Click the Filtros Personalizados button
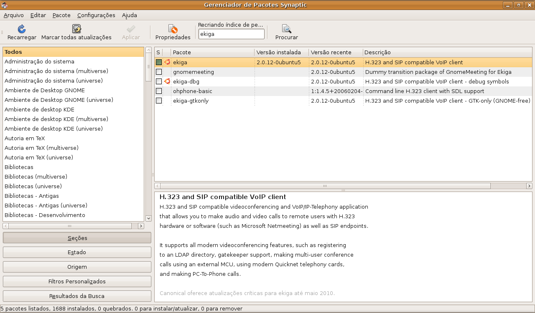The width and height of the screenshot is (535, 313). click(77, 282)
